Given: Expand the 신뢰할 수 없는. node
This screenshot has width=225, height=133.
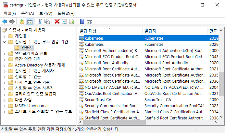Looking at the screenshot, I should tap(5, 77).
